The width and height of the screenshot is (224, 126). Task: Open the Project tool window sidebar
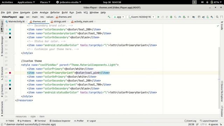coord(2,26)
